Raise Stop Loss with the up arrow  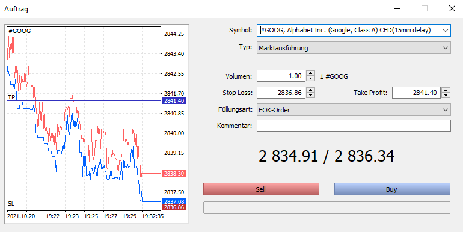(310, 90)
